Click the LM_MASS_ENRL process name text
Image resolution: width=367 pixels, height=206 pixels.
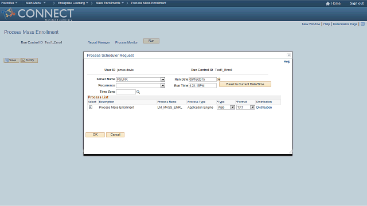pyautogui.click(x=170, y=108)
